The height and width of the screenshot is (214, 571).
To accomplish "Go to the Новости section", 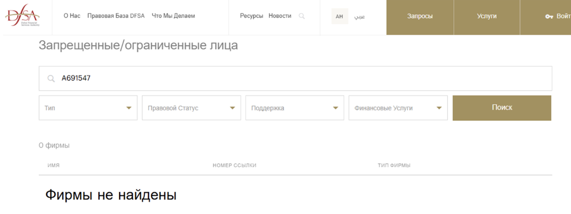I will pyautogui.click(x=280, y=16).
